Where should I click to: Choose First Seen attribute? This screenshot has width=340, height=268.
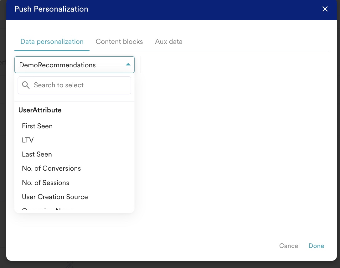pyautogui.click(x=37, y=126)
